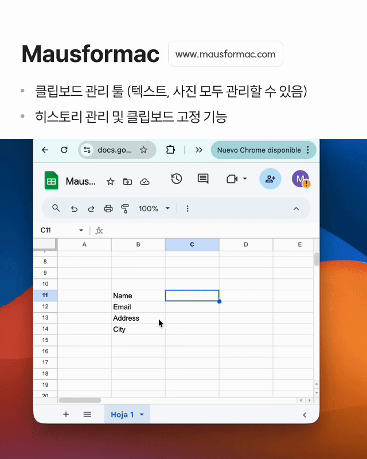Click the formula bar input
367x459 pixels.
pos(210,231)
